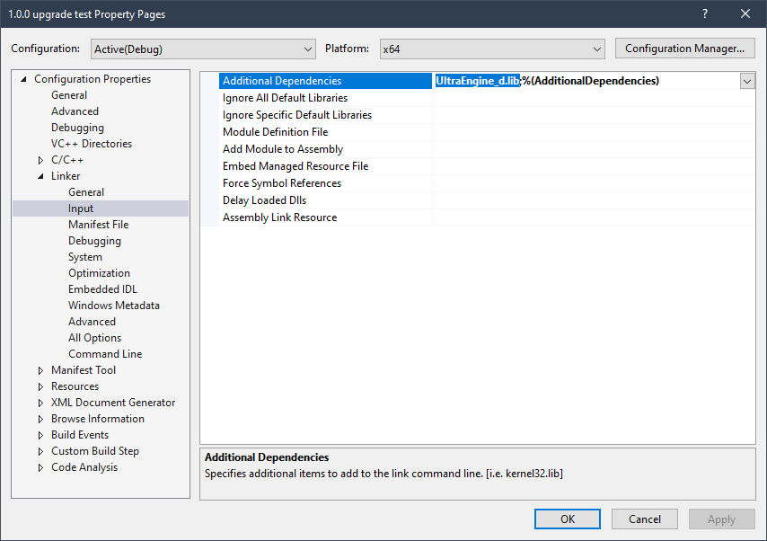Open the Additional Dependencies value dropdown arrow
767x541 pixels.
(746, 81)
